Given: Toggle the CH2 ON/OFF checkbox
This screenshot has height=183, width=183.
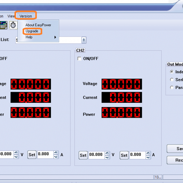Looking at the screenshot, I should (80, 59).
